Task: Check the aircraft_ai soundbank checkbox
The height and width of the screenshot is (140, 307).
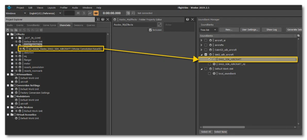Action: (206, 40)
